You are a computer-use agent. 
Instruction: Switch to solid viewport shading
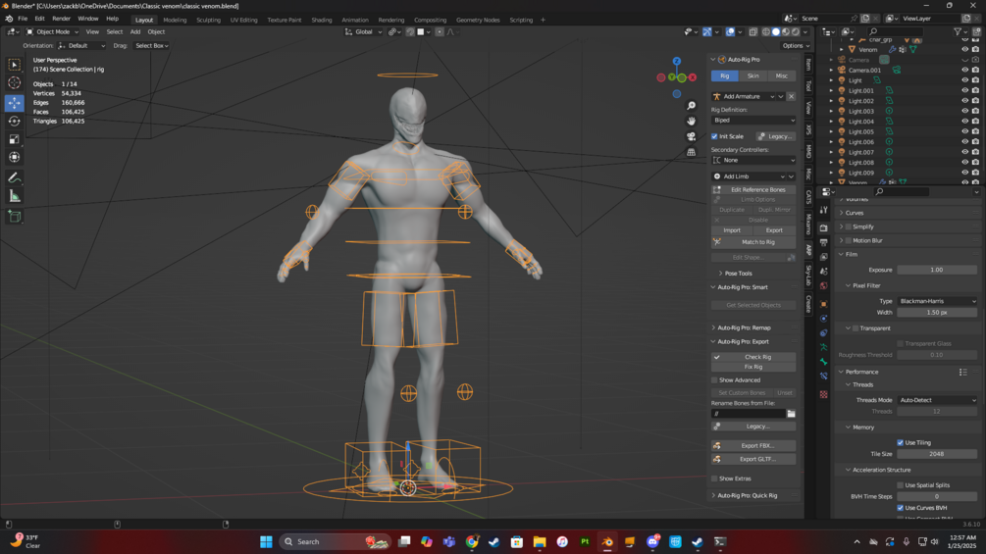tap(776, 32)
